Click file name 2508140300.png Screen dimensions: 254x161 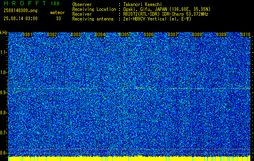click(21, 11)
